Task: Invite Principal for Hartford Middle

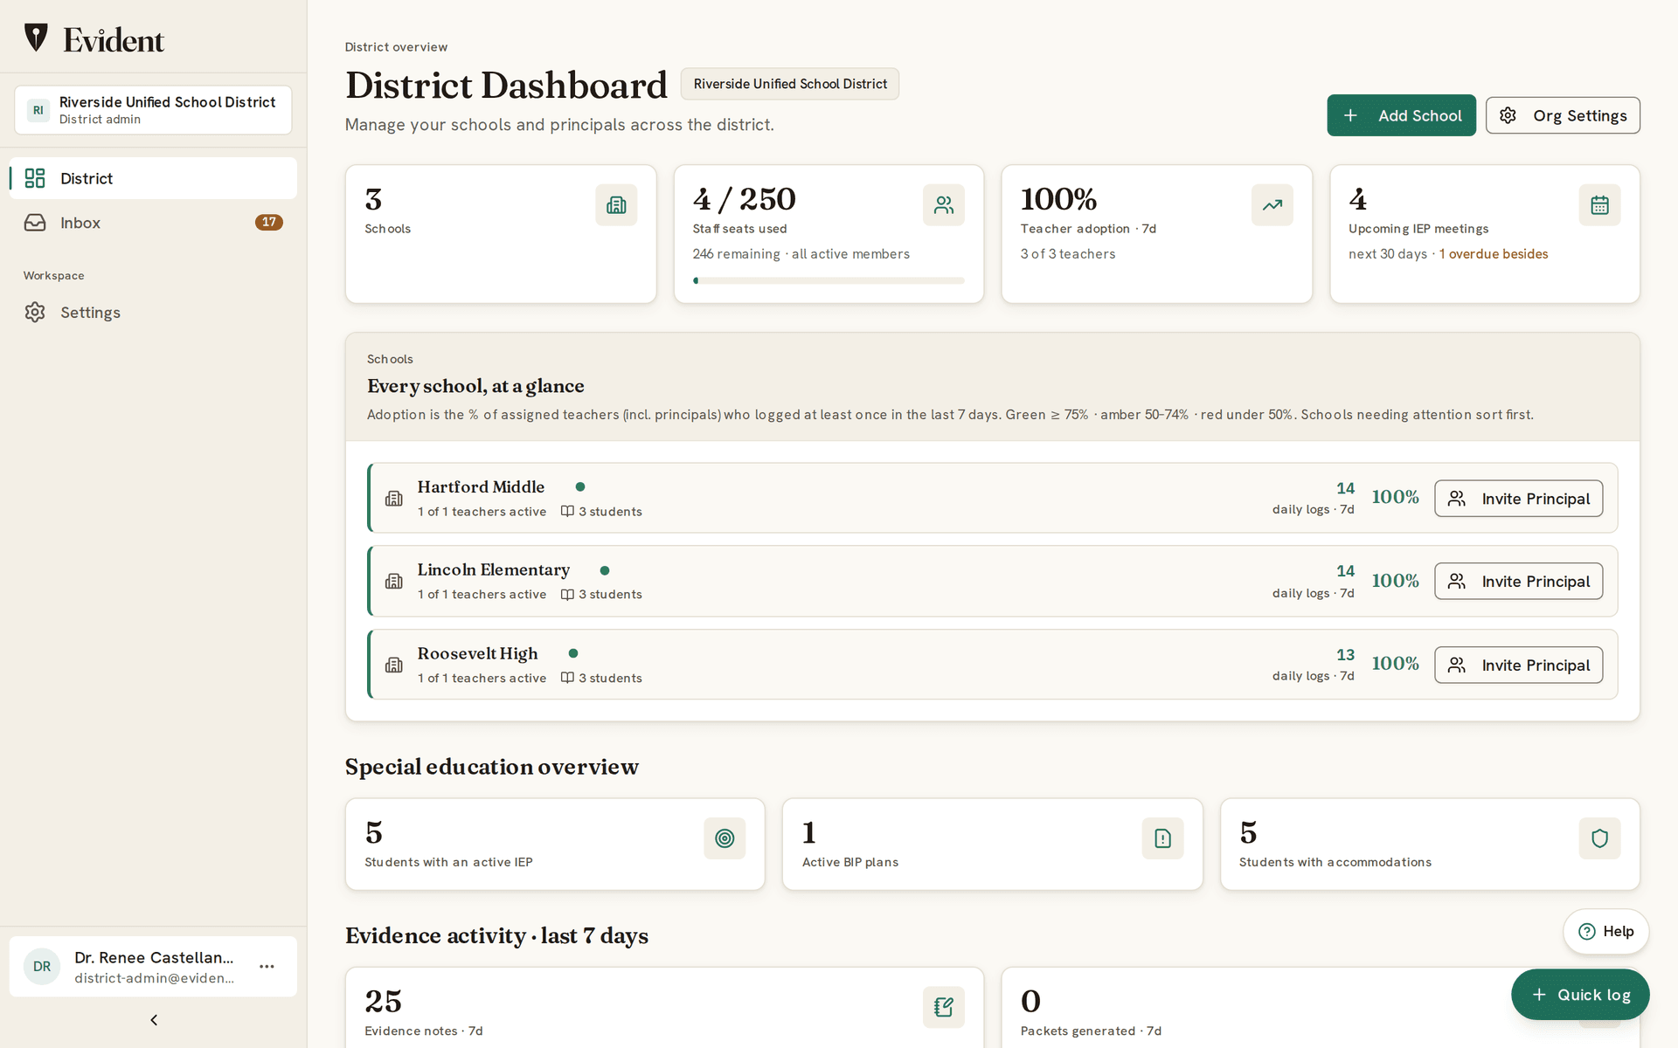Action: coord(1518,499)
